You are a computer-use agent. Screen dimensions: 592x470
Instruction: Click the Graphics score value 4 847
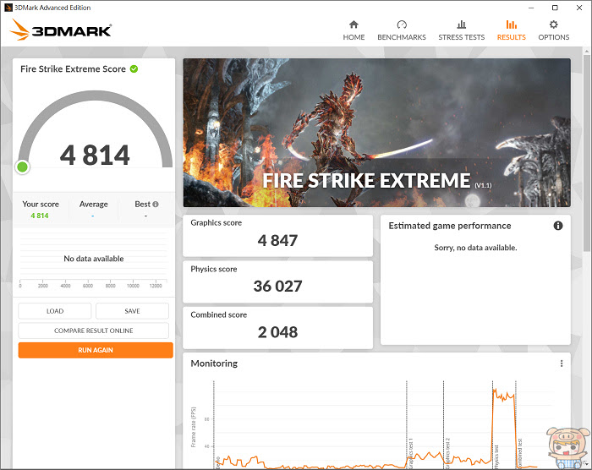coord(278,240)
